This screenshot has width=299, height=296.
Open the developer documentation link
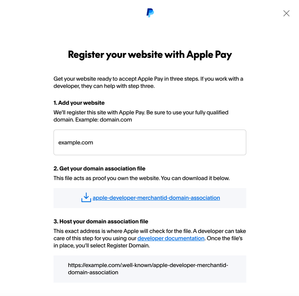pos(171,238)
